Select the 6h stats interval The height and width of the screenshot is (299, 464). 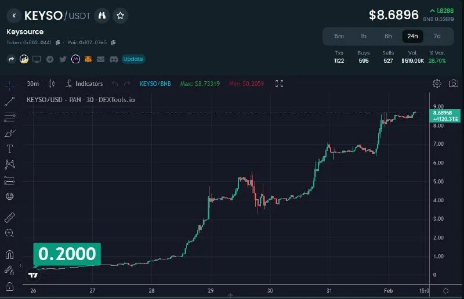point(388,36)
